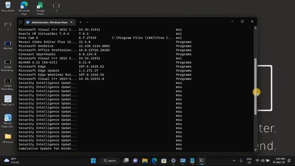This screenshot has height=166, width=295.
Task: Open Settings gear from the taskbar
Action: 173,160
